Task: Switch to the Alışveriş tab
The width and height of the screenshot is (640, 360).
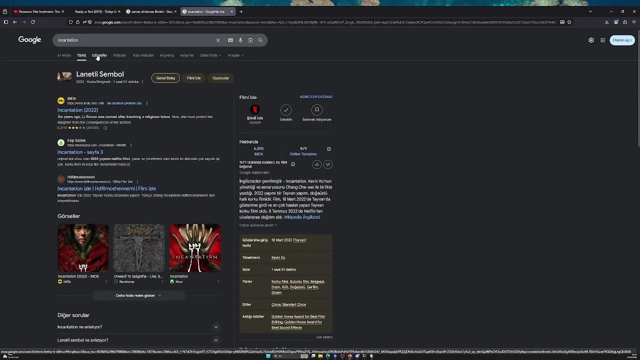Action: point(166,55)
